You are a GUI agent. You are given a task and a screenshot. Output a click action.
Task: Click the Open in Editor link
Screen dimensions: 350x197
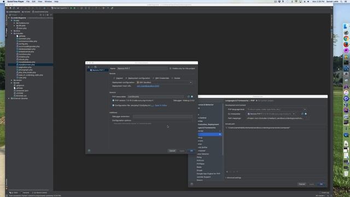point(161,106)
